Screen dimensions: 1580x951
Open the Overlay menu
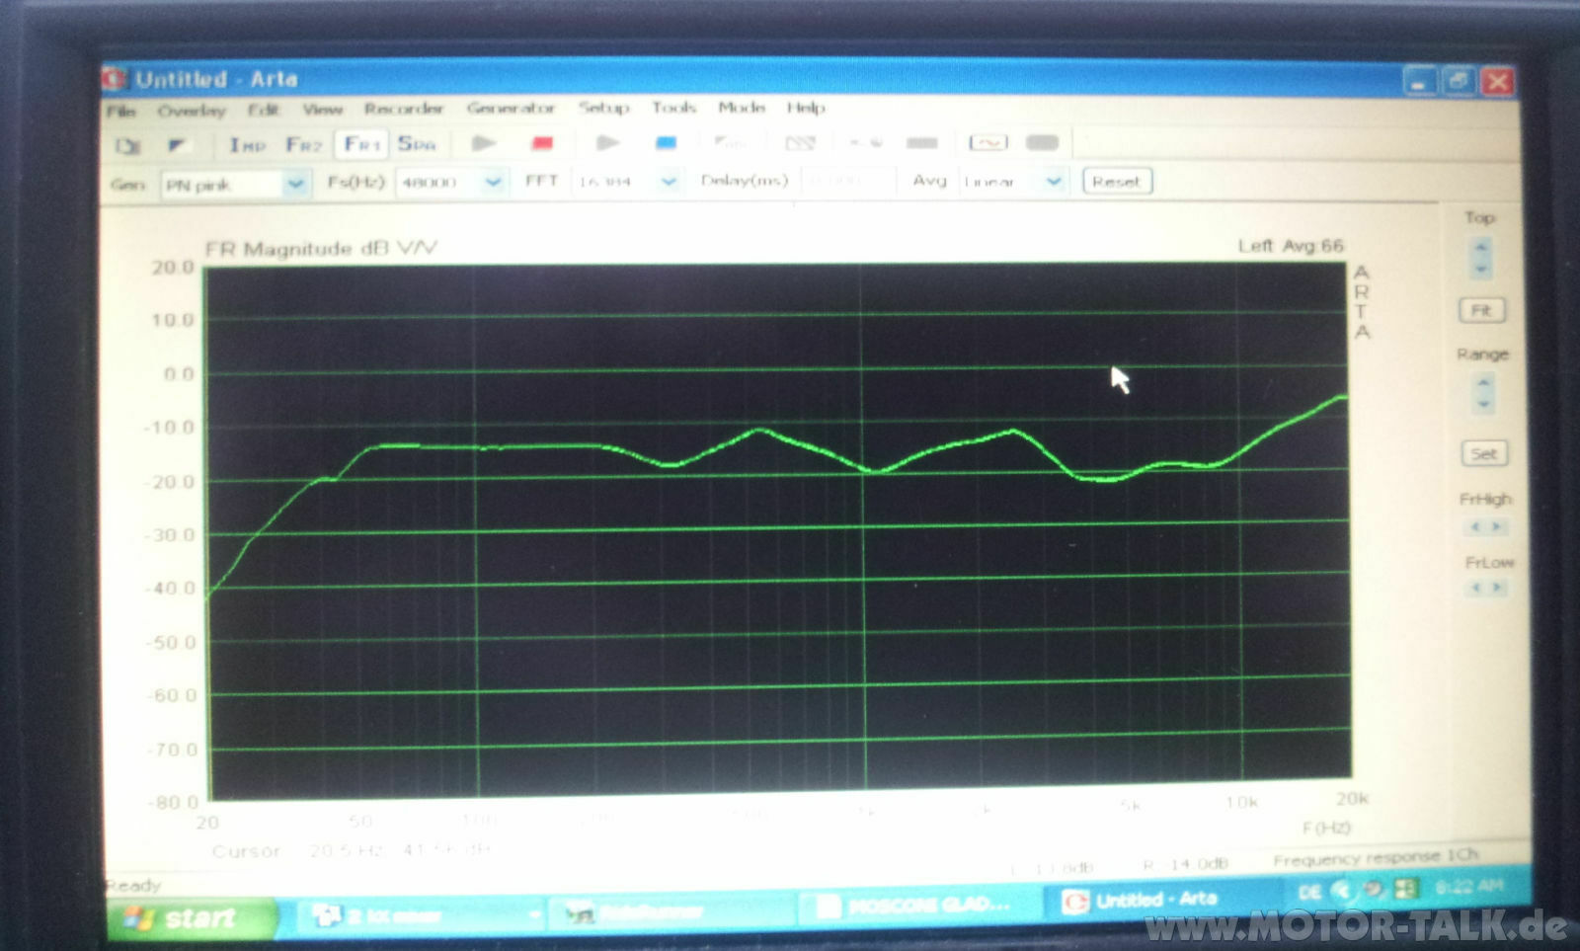coord(192,111)
